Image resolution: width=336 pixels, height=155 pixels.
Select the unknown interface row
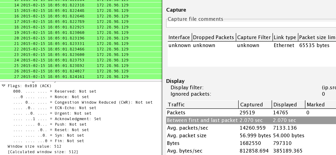[x=252, y=45]
